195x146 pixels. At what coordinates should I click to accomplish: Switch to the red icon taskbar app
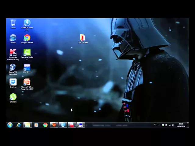pyautogui.click(x=72, y=125)
